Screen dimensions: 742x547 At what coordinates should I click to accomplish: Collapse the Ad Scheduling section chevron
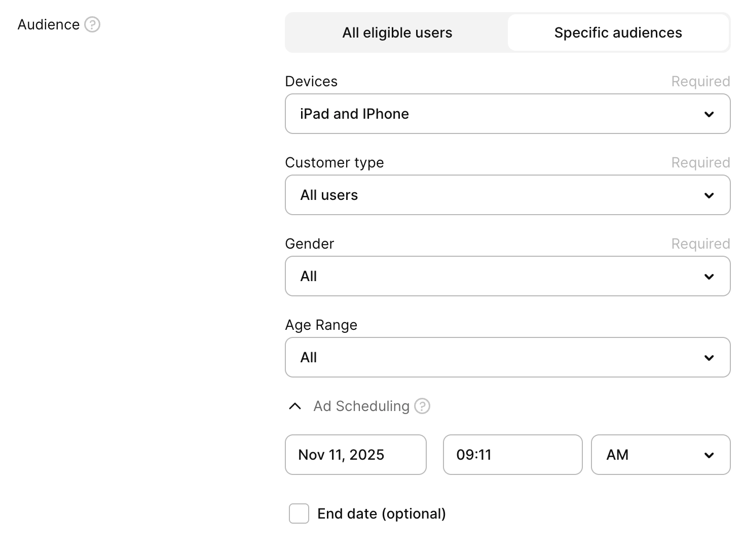coord(294,406)
